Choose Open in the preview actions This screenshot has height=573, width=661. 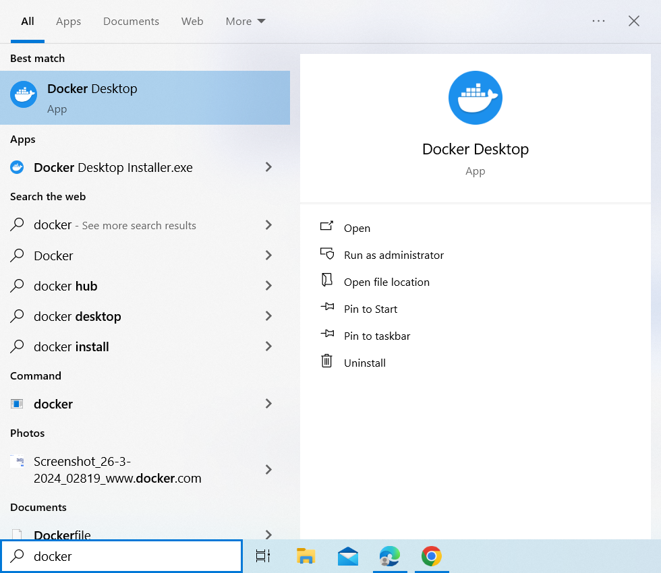357,228
